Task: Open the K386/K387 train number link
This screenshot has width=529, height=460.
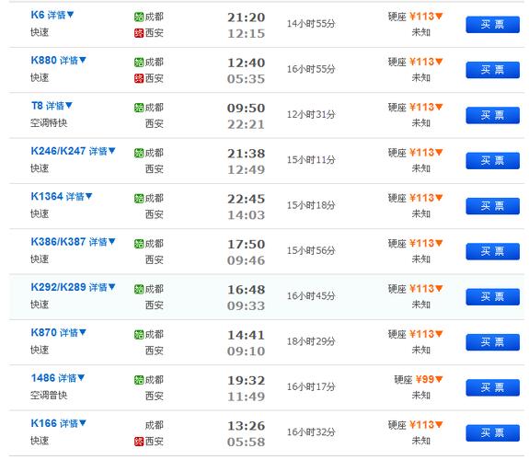Action: coord(58,242)
